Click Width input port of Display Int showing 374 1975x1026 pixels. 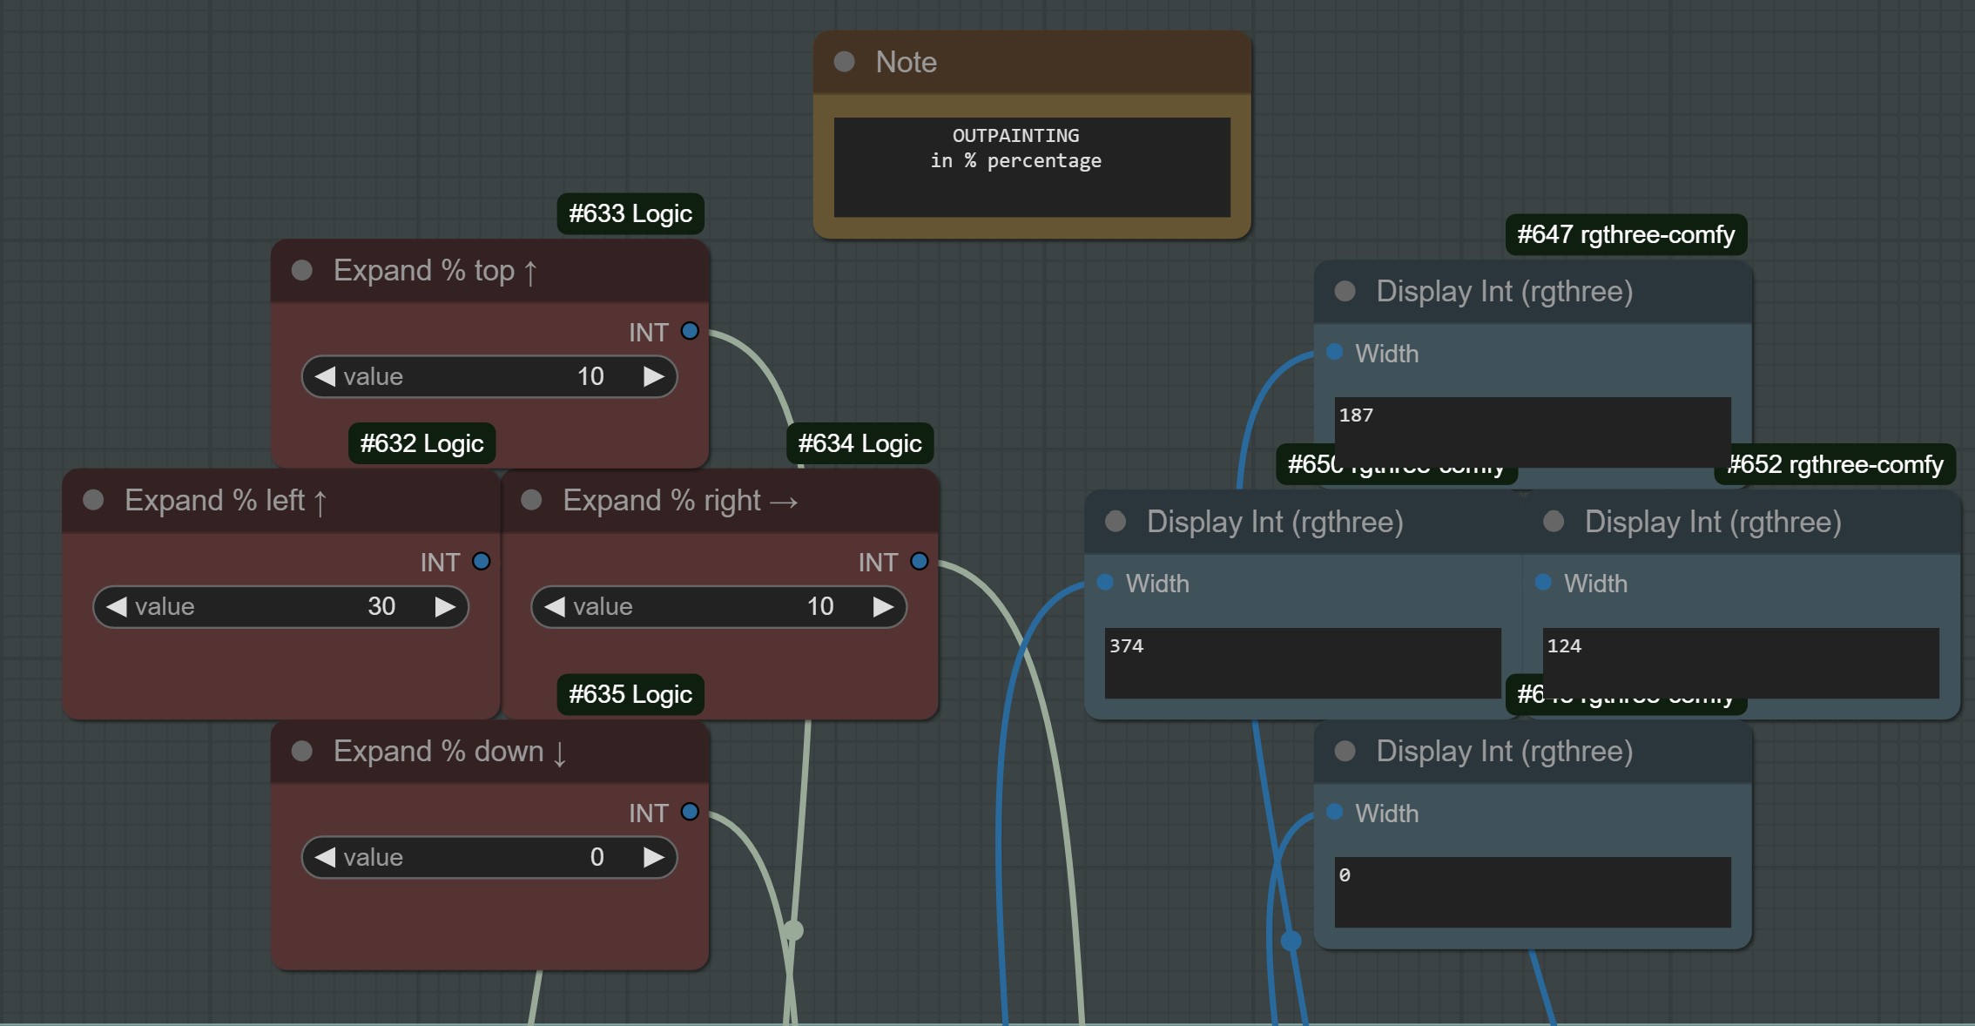tap(1105, 582)
